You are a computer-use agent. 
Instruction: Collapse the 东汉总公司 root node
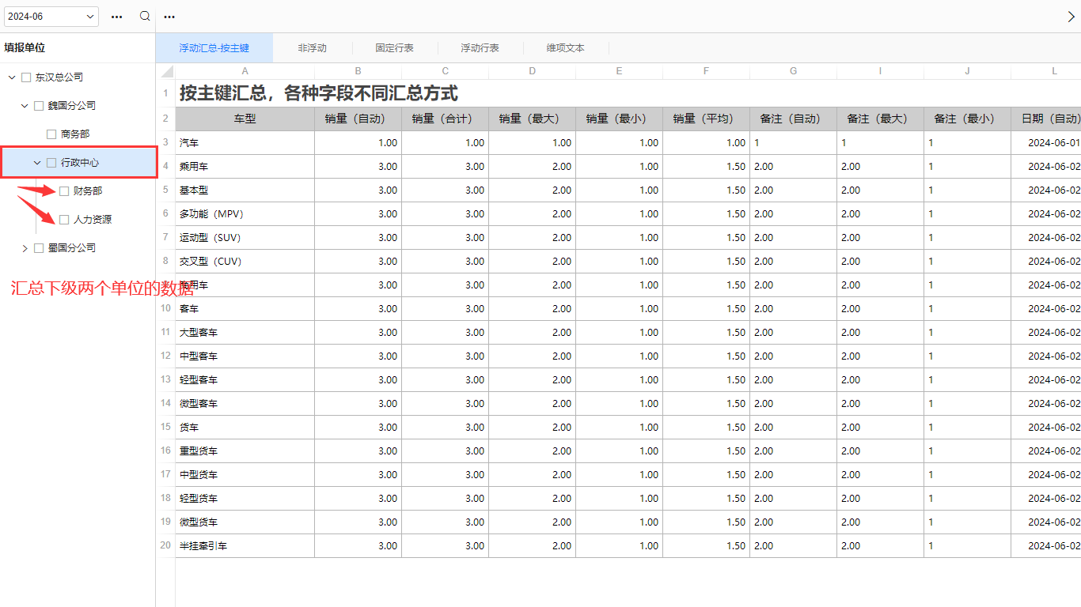12,77
